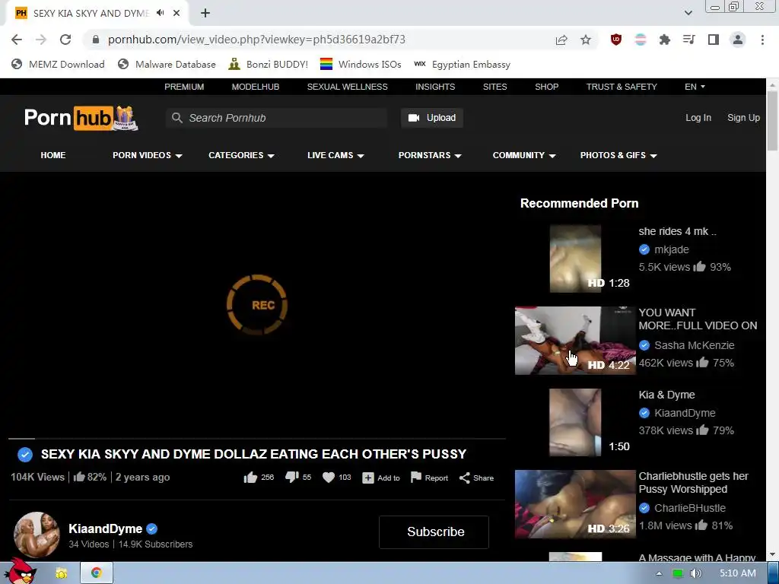
Task: Open the Sasha McKenzie uploader link
Action: pyautogui.click(x=694, y=345)
